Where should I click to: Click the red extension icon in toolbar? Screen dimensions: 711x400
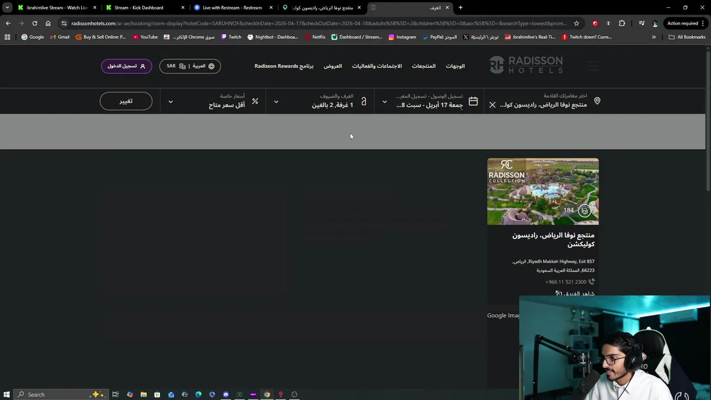[595, 23]
